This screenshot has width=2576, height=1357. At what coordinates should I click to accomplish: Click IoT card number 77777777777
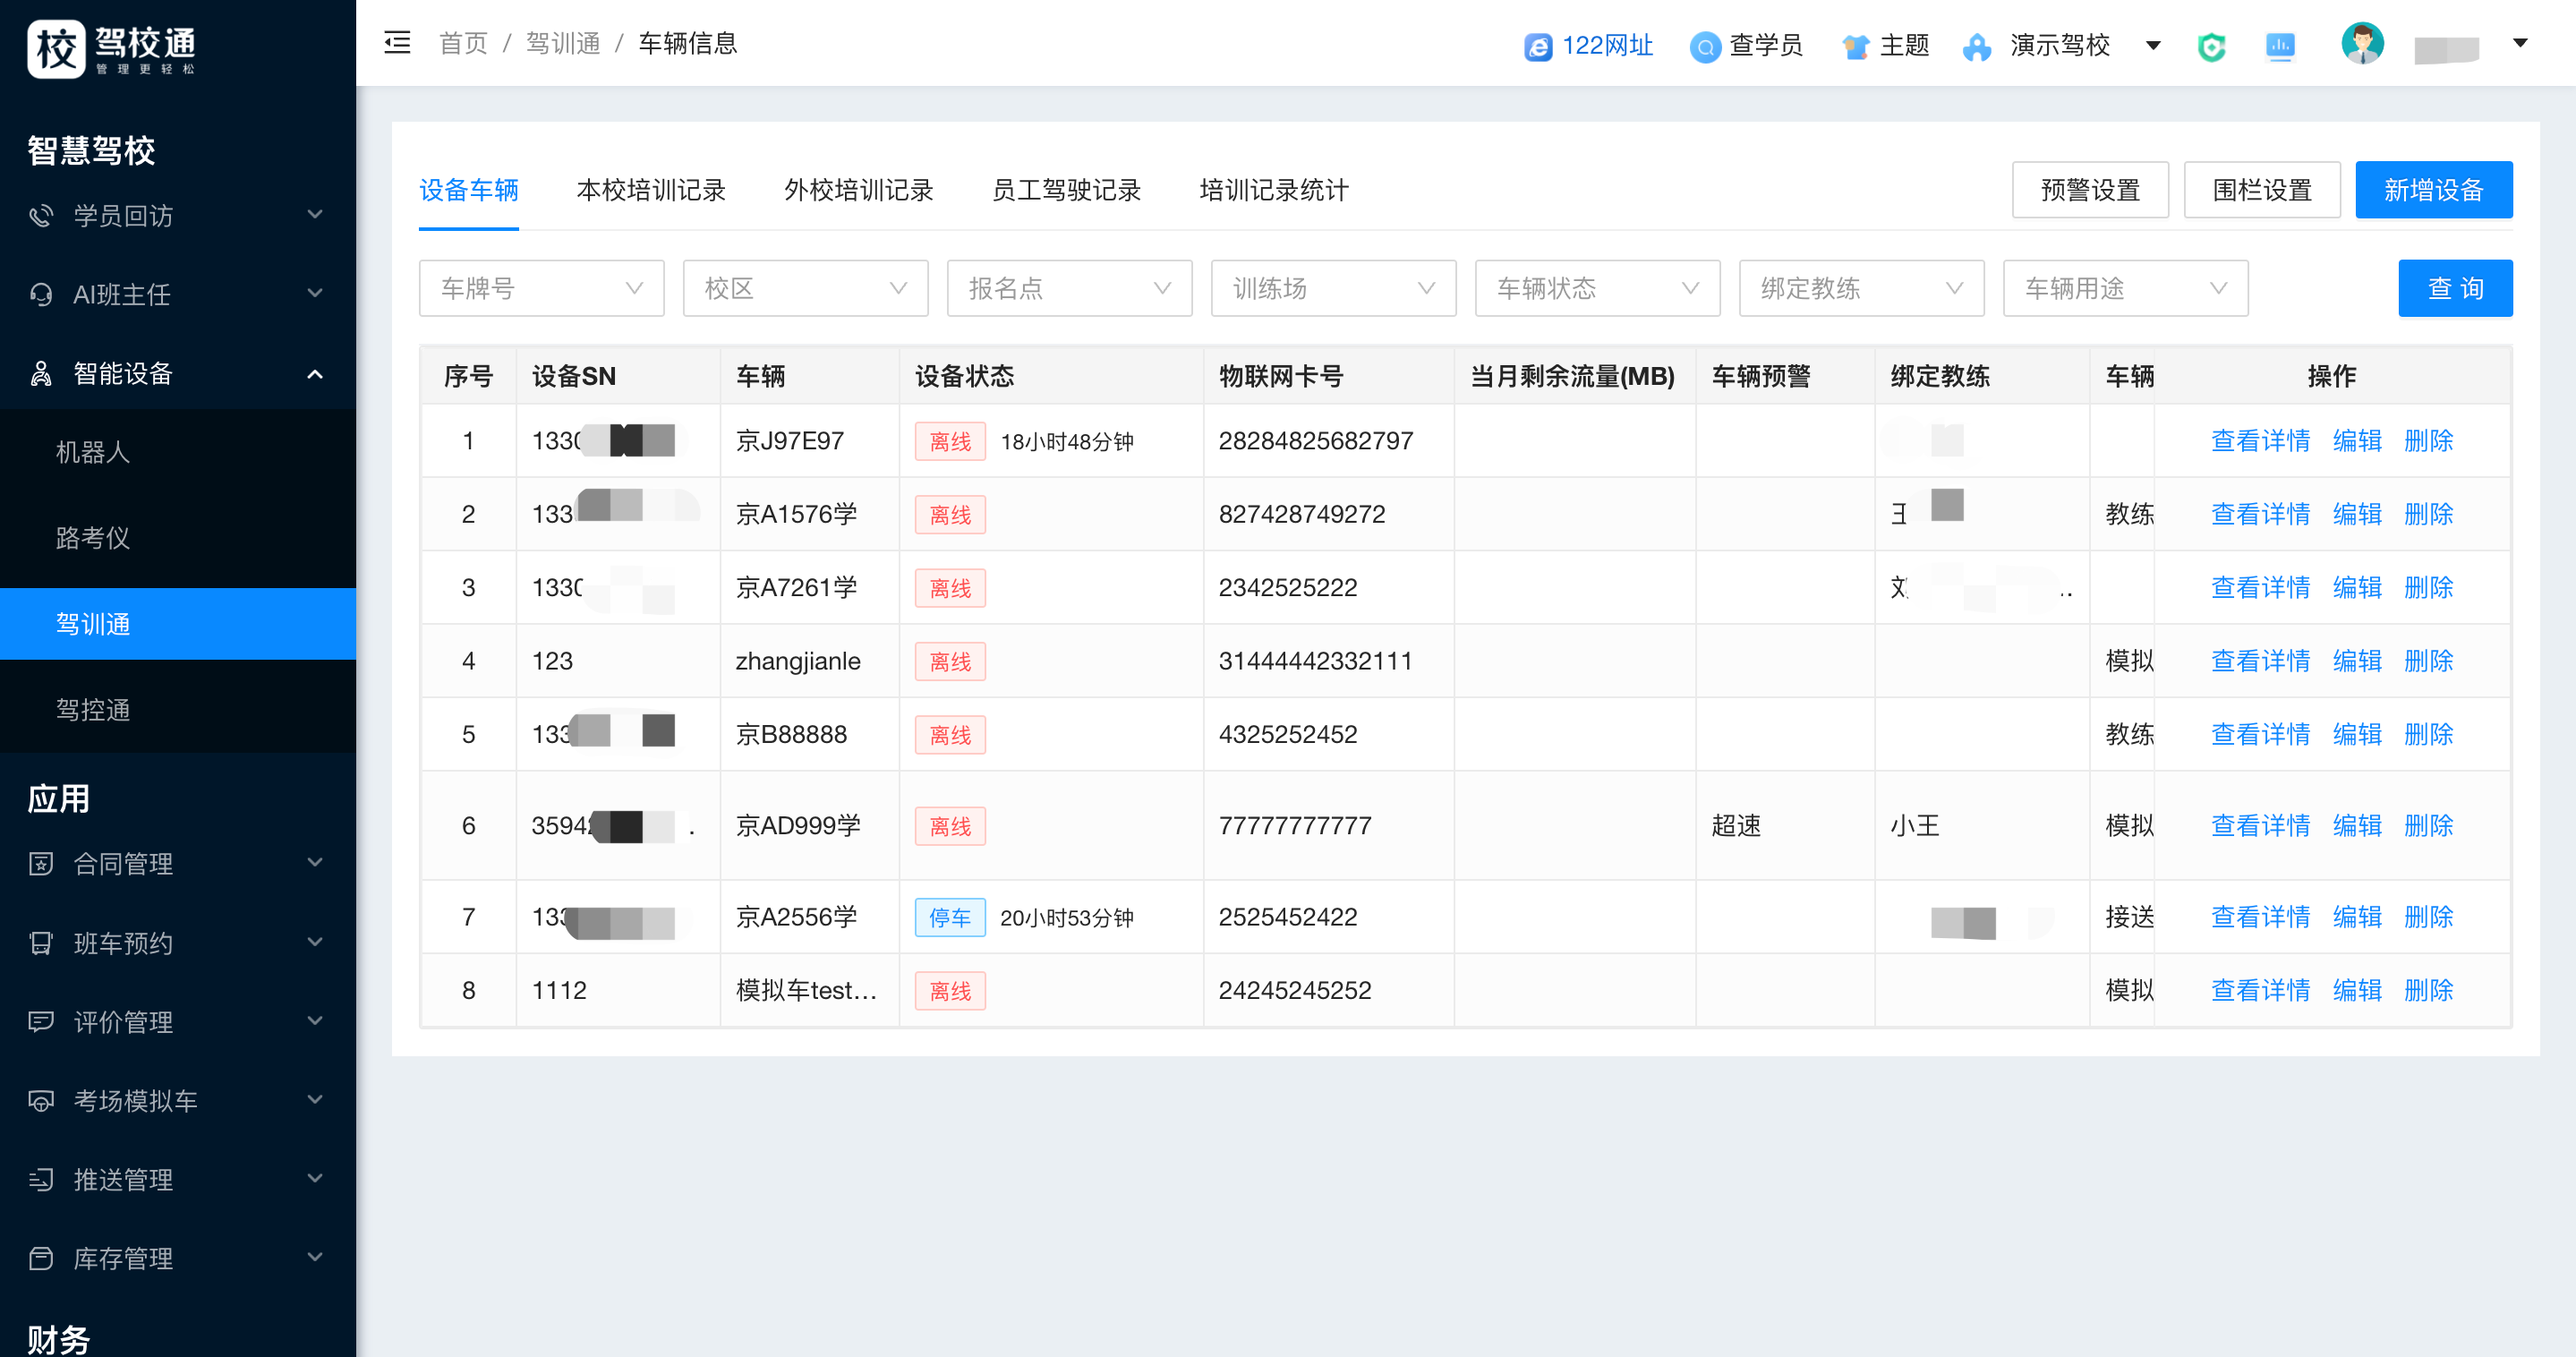[x=1295, y=826]
